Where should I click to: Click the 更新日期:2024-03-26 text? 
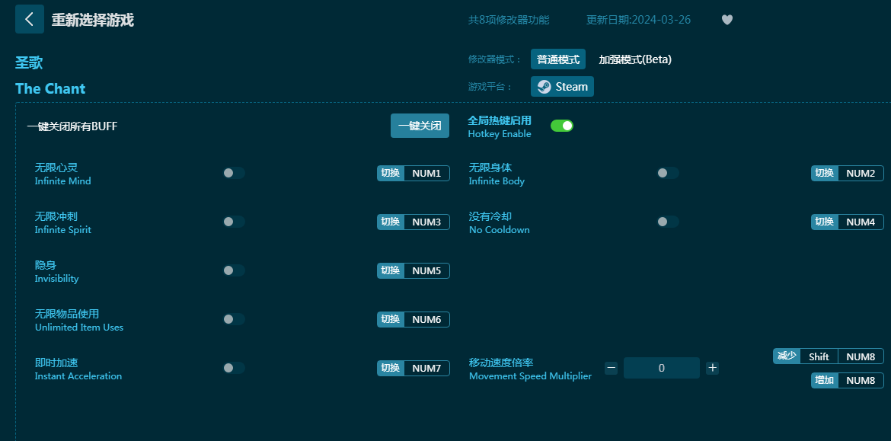pos(639,20)
